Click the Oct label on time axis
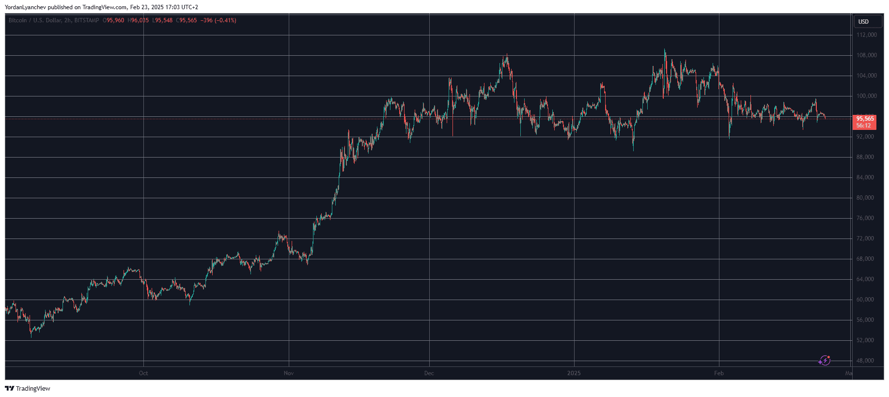The height and width of the screenshot is (397, 889). tap(143, 373)
